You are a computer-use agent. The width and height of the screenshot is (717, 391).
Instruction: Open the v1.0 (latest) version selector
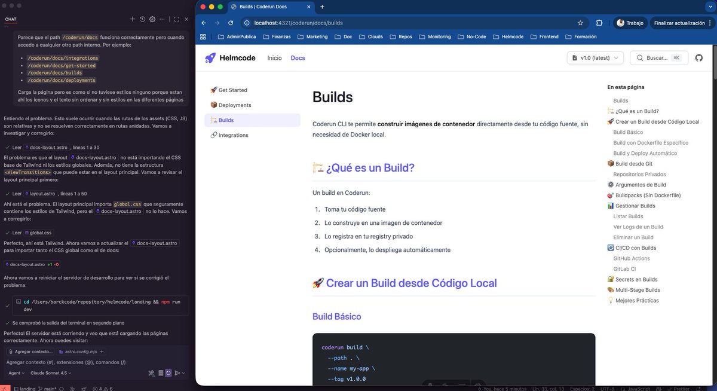[595, 58]
